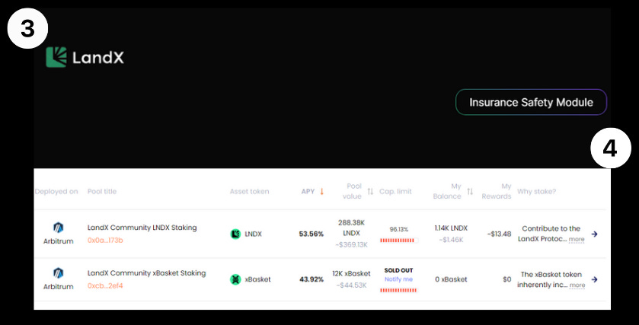Expand 'more' in xBasket token description
The width and height of the screenshot is (639, 325).
(577, 285)
